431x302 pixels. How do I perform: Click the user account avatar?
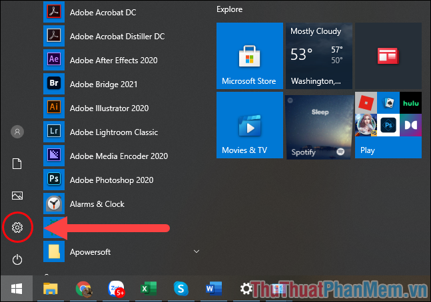17,132
